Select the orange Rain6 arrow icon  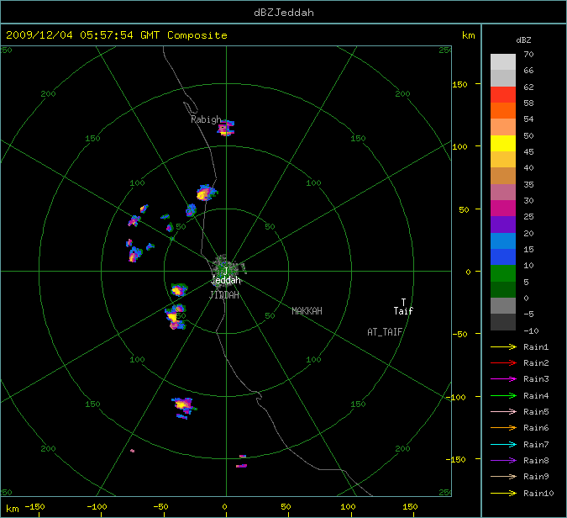click(503, 428)
